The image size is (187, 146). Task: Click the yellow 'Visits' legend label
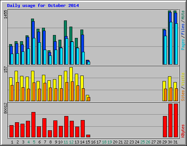click(183, 80)
